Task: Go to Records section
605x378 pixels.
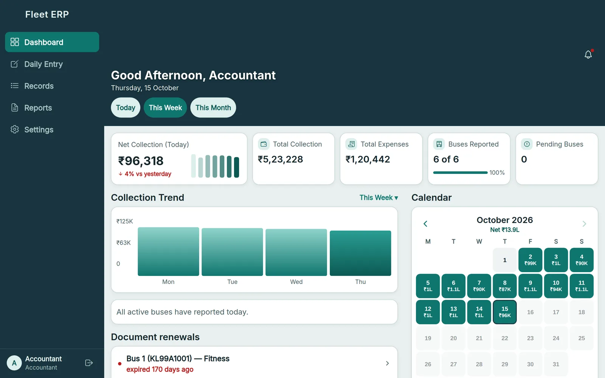Action: [52, 86]
